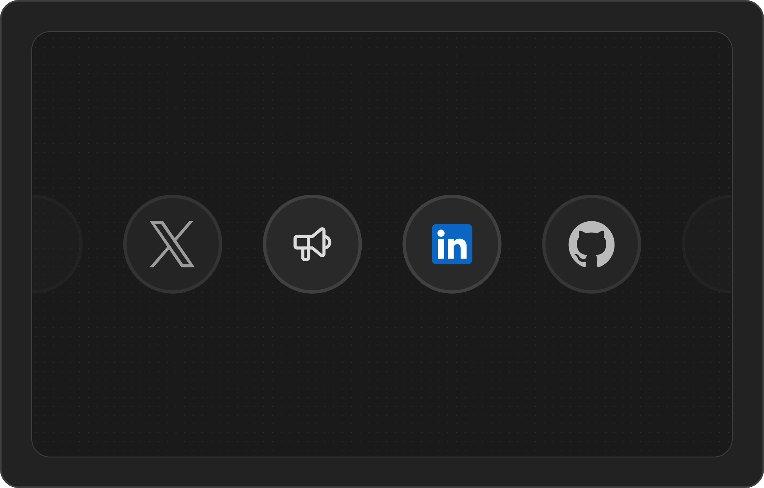The image size is (764, 488).
Task: Click the white 'in' letters of LinkedIn
Action: click(x=452, y=245)
